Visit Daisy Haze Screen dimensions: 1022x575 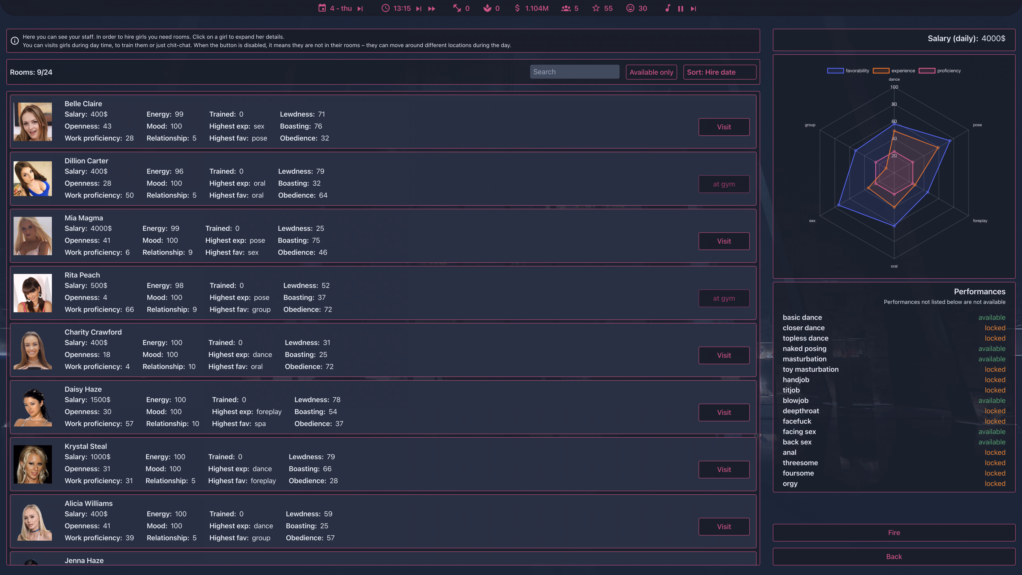(x=724, y=413)
